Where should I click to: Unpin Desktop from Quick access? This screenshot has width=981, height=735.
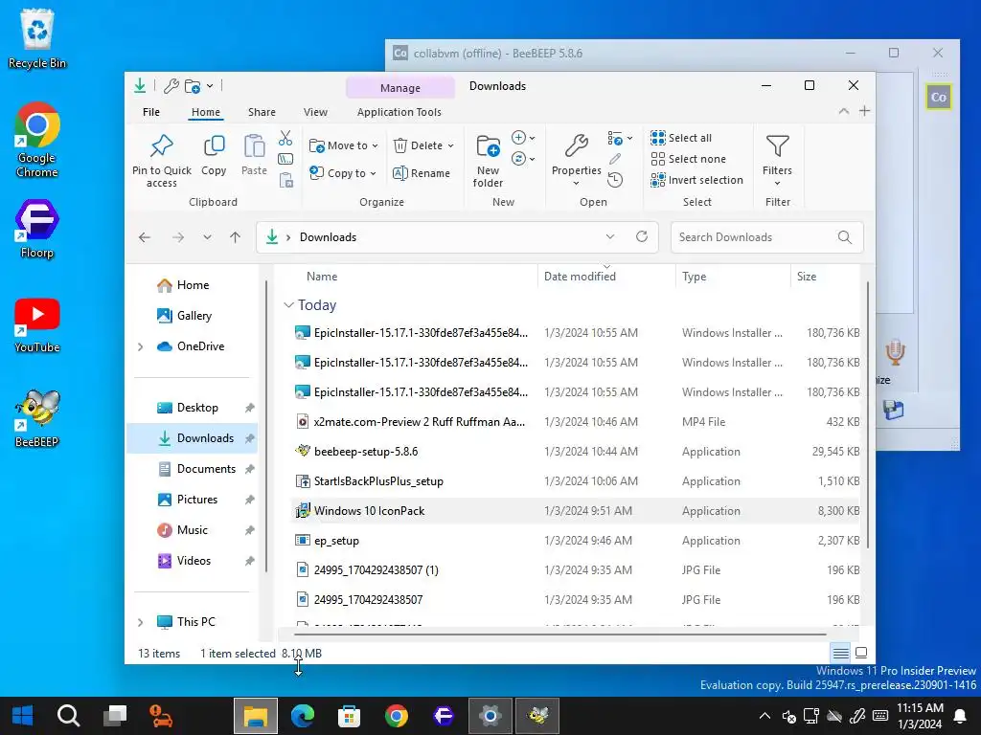(x=250, y=408)
